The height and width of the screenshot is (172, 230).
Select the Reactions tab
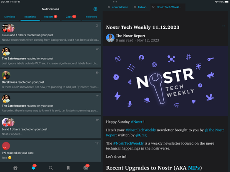pos(30,17)
